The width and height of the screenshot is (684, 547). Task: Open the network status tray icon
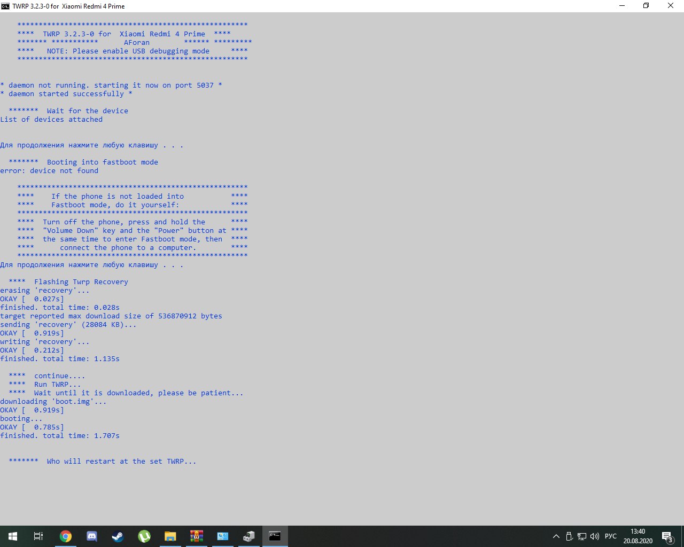pos(582,536)
